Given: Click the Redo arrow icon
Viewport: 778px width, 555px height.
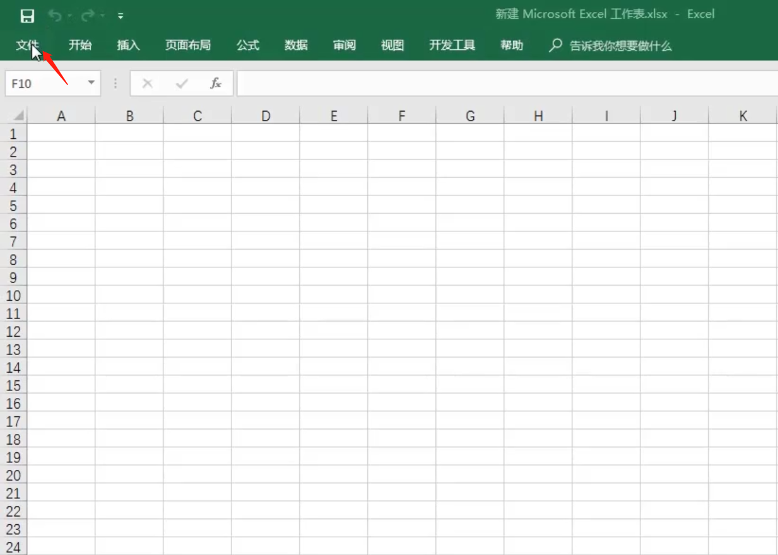Looking at the screenshot, I should pyautogui.click(x=87, y=16).
